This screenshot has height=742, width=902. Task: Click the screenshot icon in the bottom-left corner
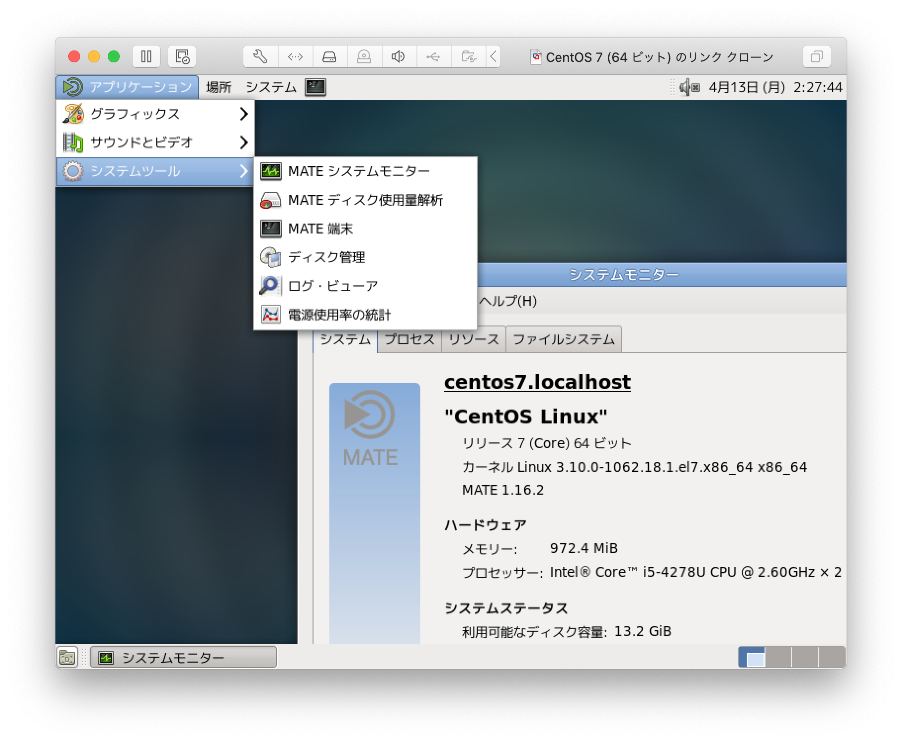(x=68, y=657)
